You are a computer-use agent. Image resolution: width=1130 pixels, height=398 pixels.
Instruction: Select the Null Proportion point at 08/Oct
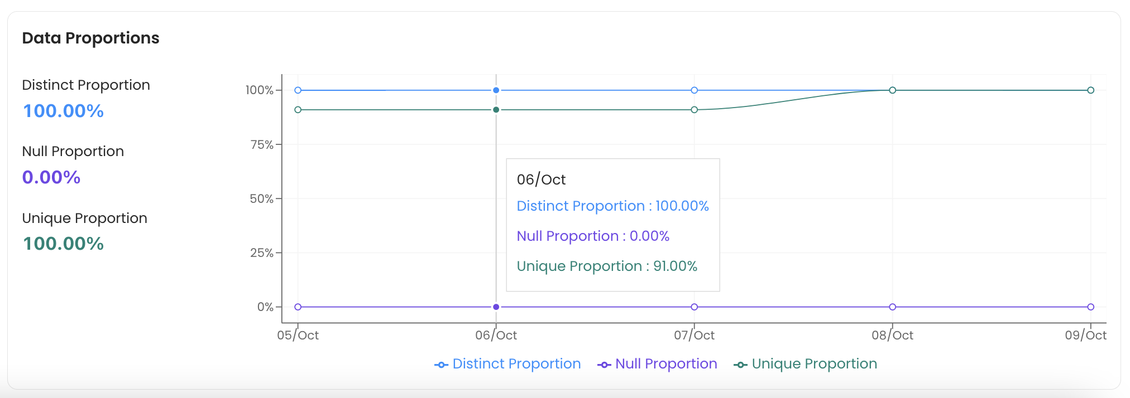(x=892, y=307)
